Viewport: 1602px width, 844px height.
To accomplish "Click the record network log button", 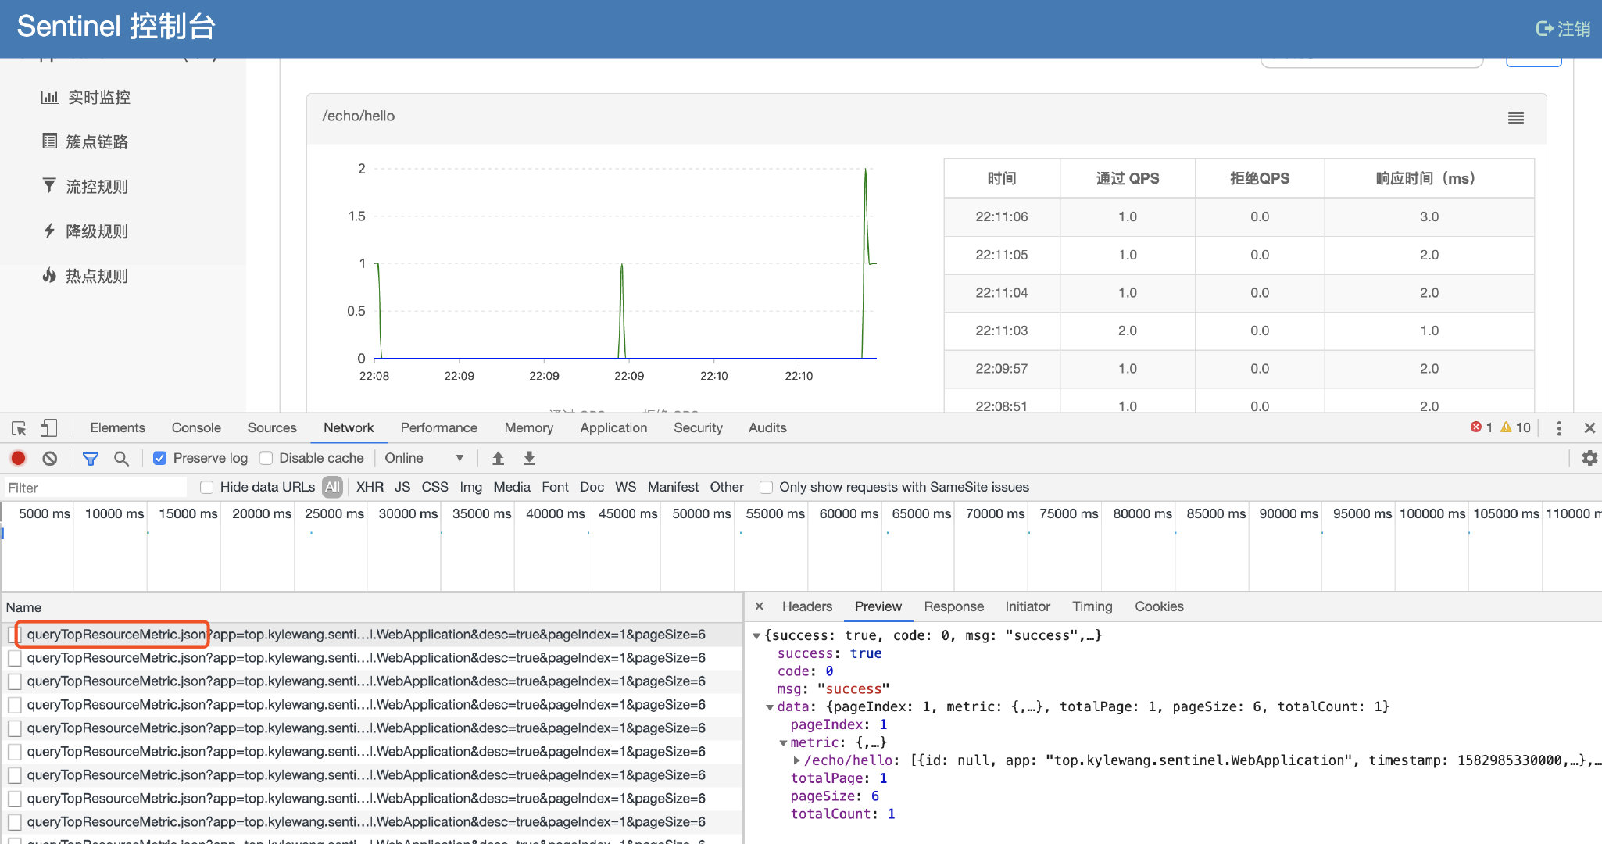I will (x=18, y=458).
